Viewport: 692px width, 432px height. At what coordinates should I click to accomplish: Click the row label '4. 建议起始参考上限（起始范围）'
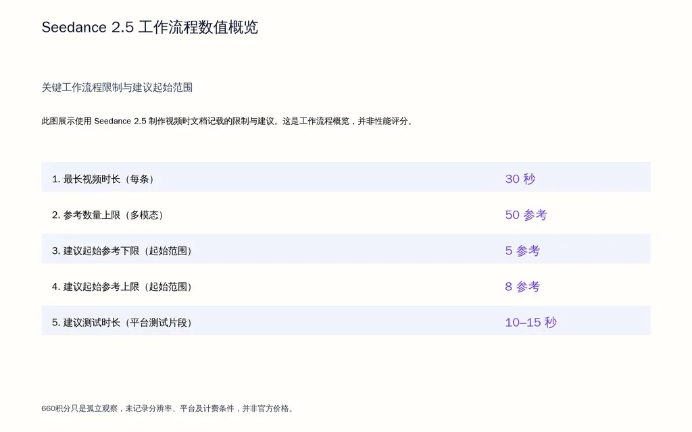pyautogui.click(x=123, y=287)
